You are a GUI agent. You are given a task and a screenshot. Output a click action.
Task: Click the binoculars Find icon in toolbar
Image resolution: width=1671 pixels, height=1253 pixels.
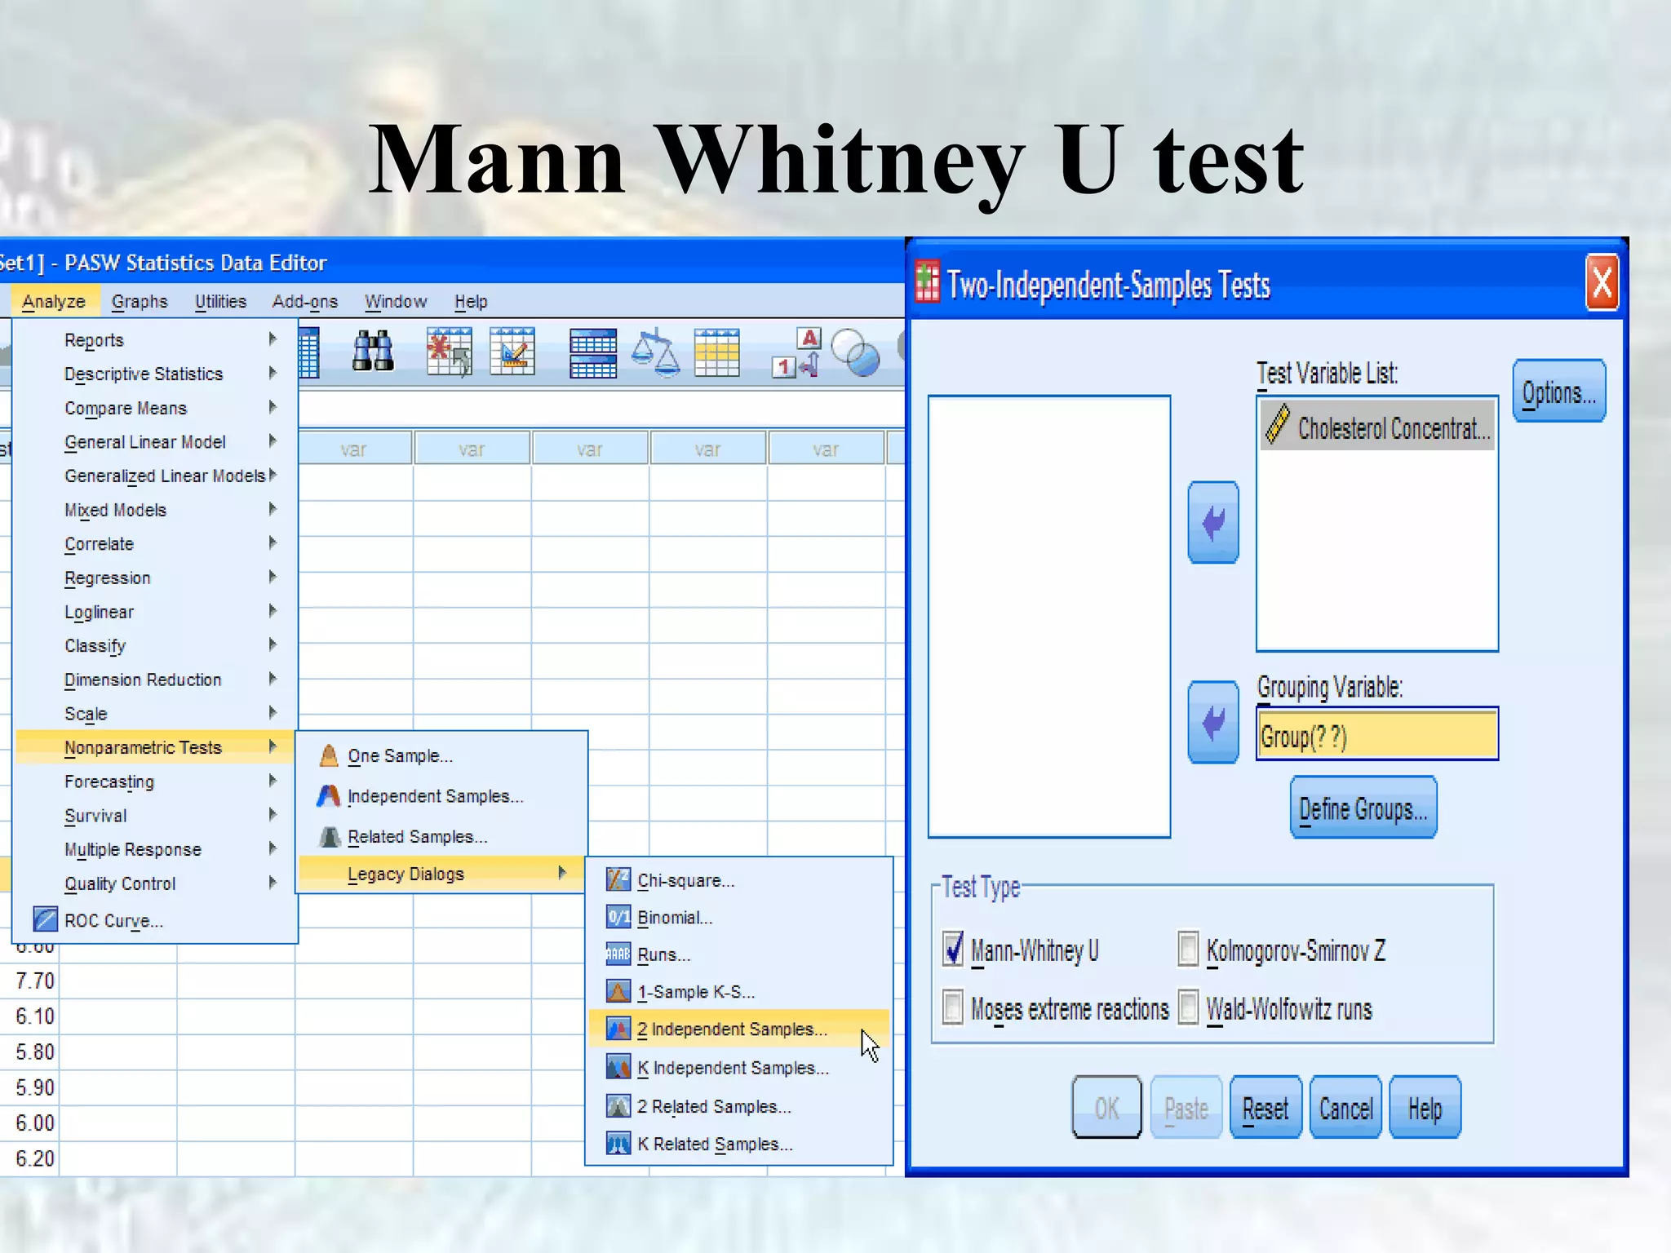coord(373,352)
